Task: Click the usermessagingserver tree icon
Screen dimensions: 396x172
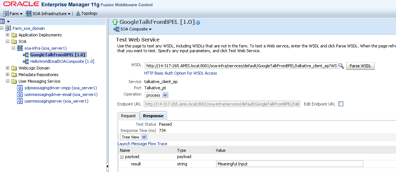Action: (x=20, y=101)
